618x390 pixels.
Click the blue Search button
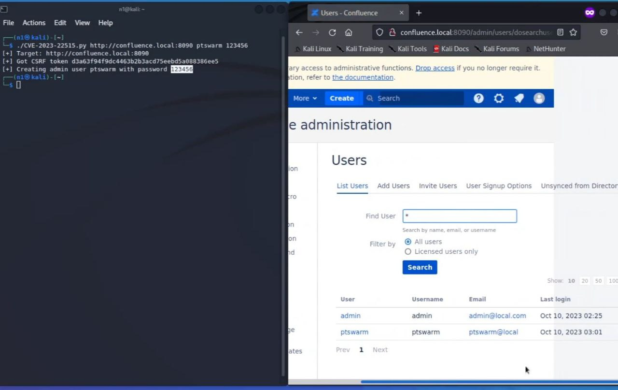tap(420, 267)
